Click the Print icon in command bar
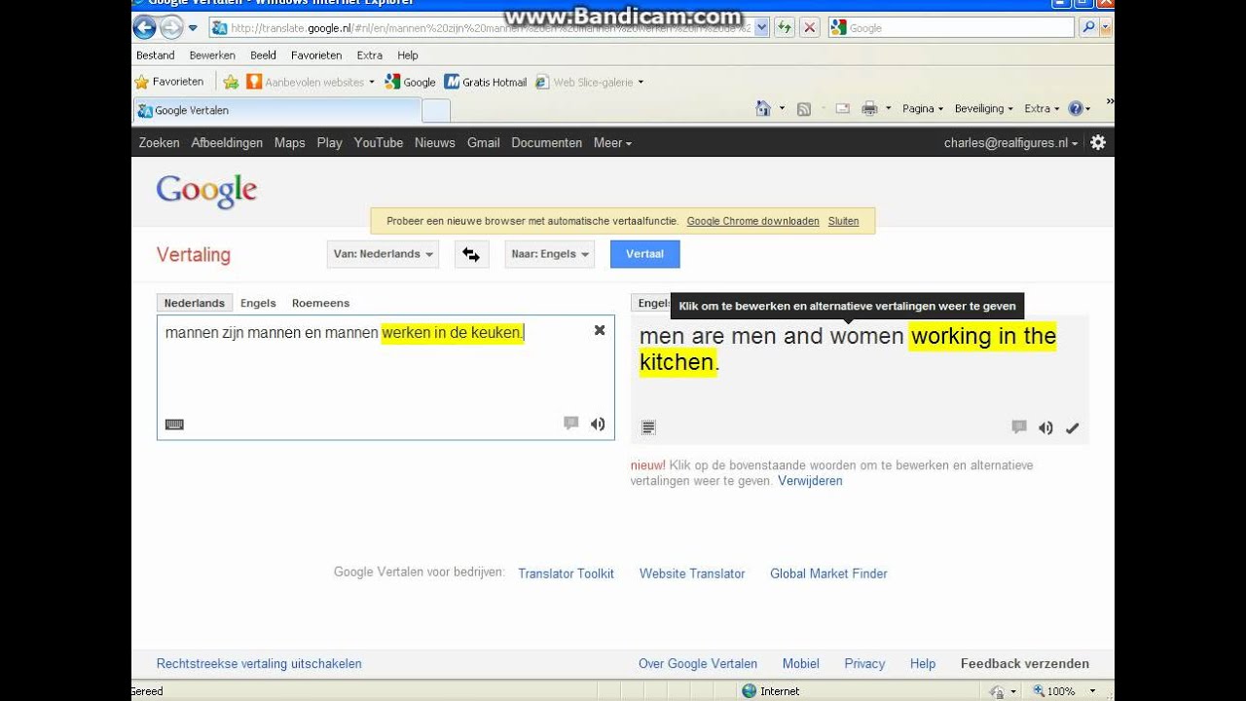The width and height of the screenshot is (1246, 701). click(869, 108)
